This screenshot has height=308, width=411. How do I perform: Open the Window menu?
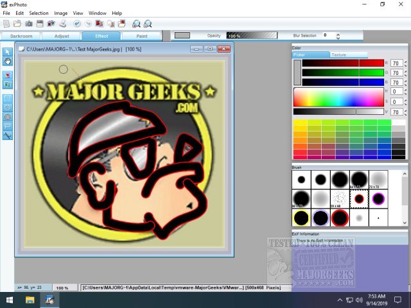coord(97,13)
